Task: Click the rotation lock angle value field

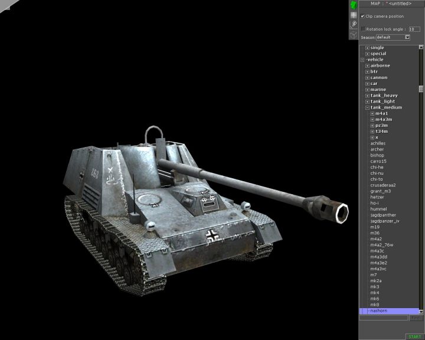Action: point(414,28)
